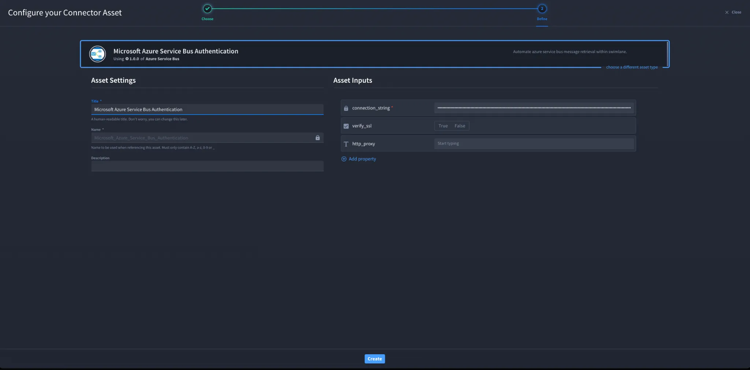Image resolution: width=750 pixels, height=370 pixels.
Task: Click the Azure Service Bus connector logo
Action: pos(97,54)
